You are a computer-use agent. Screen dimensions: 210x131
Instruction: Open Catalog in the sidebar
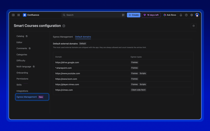[20, 36]
